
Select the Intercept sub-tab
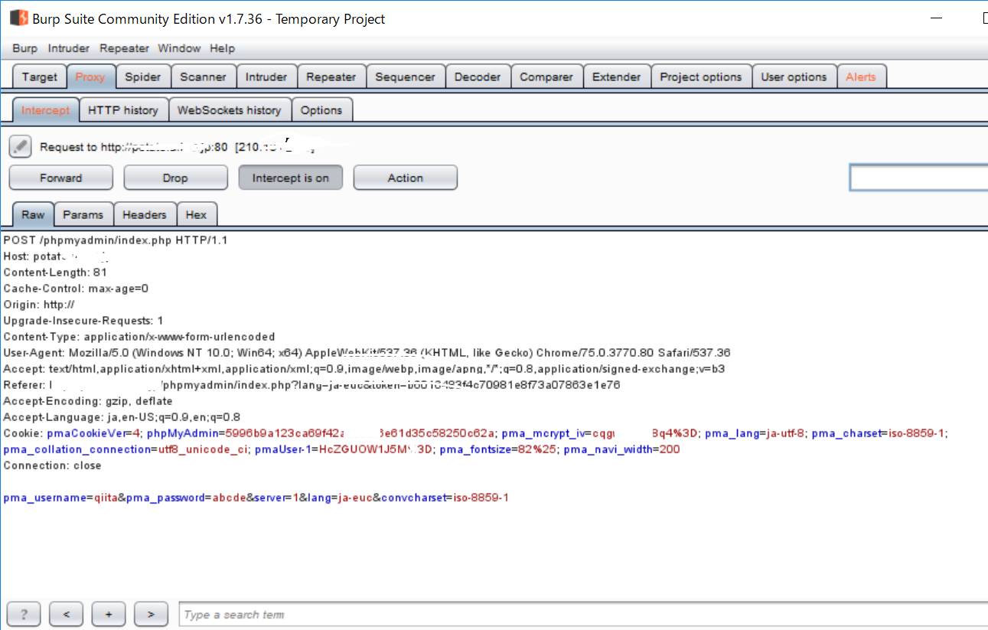coord(45,110)
